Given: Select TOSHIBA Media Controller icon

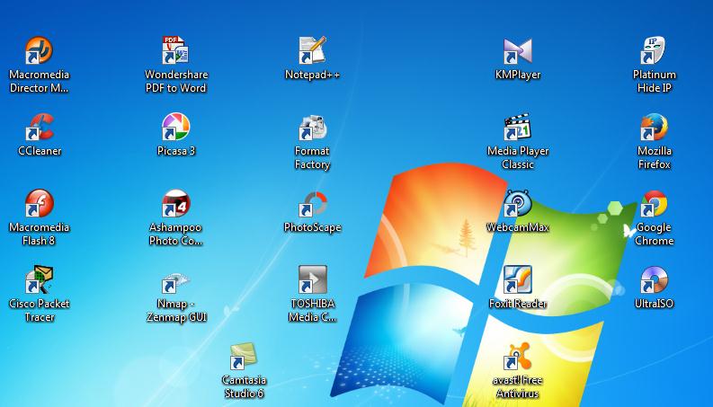Looking at the screenshot, I should pos(312,279).
